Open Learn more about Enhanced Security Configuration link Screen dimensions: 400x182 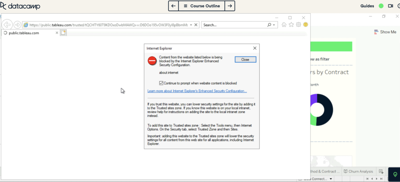point(197,91)
